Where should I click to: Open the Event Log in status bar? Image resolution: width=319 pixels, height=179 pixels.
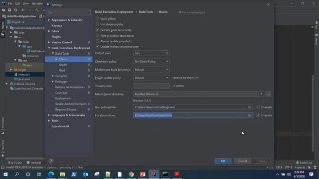click(x=304, y=163)
